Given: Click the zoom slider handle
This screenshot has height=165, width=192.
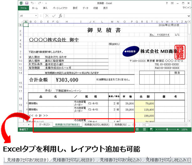Looking at the screenshot, I should (167, 129).
